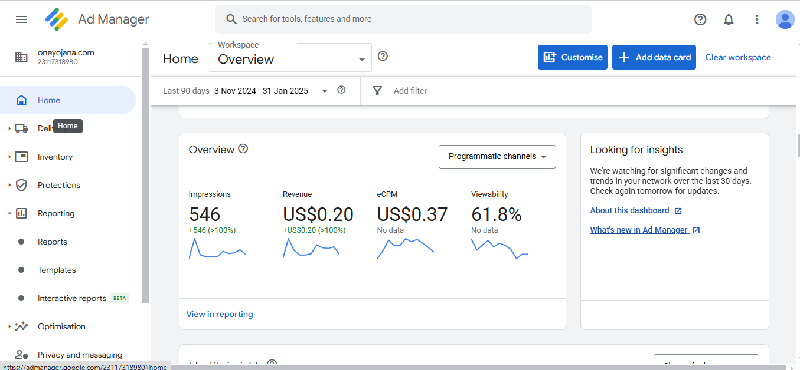Open the account profile avatar

(785, 19)
